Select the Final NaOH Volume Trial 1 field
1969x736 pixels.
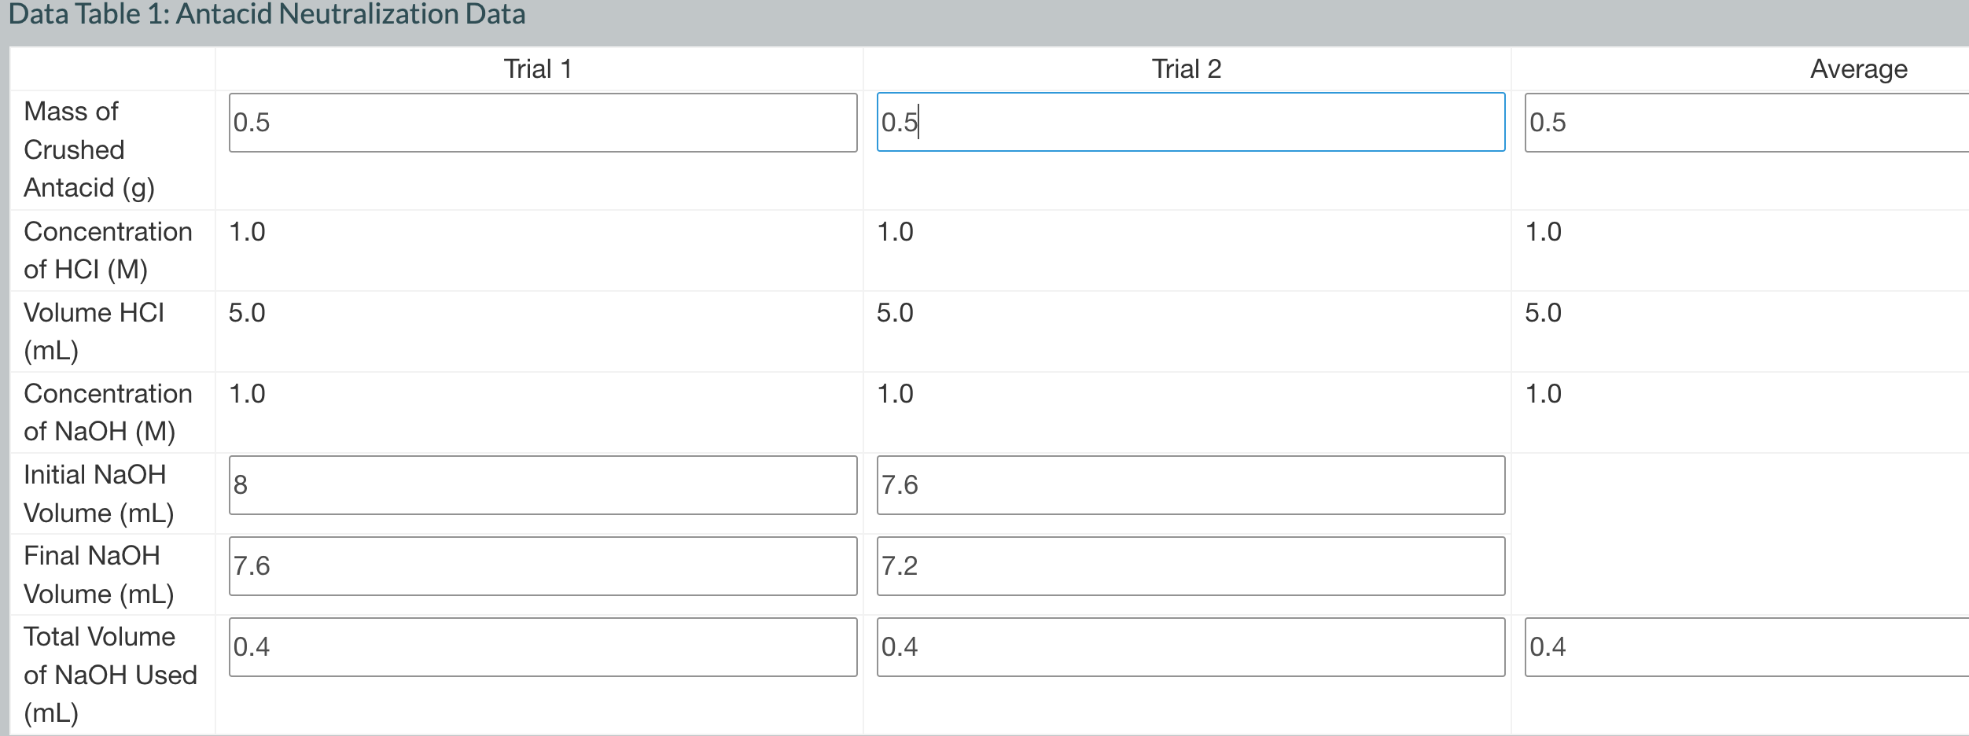coord(543,566)
